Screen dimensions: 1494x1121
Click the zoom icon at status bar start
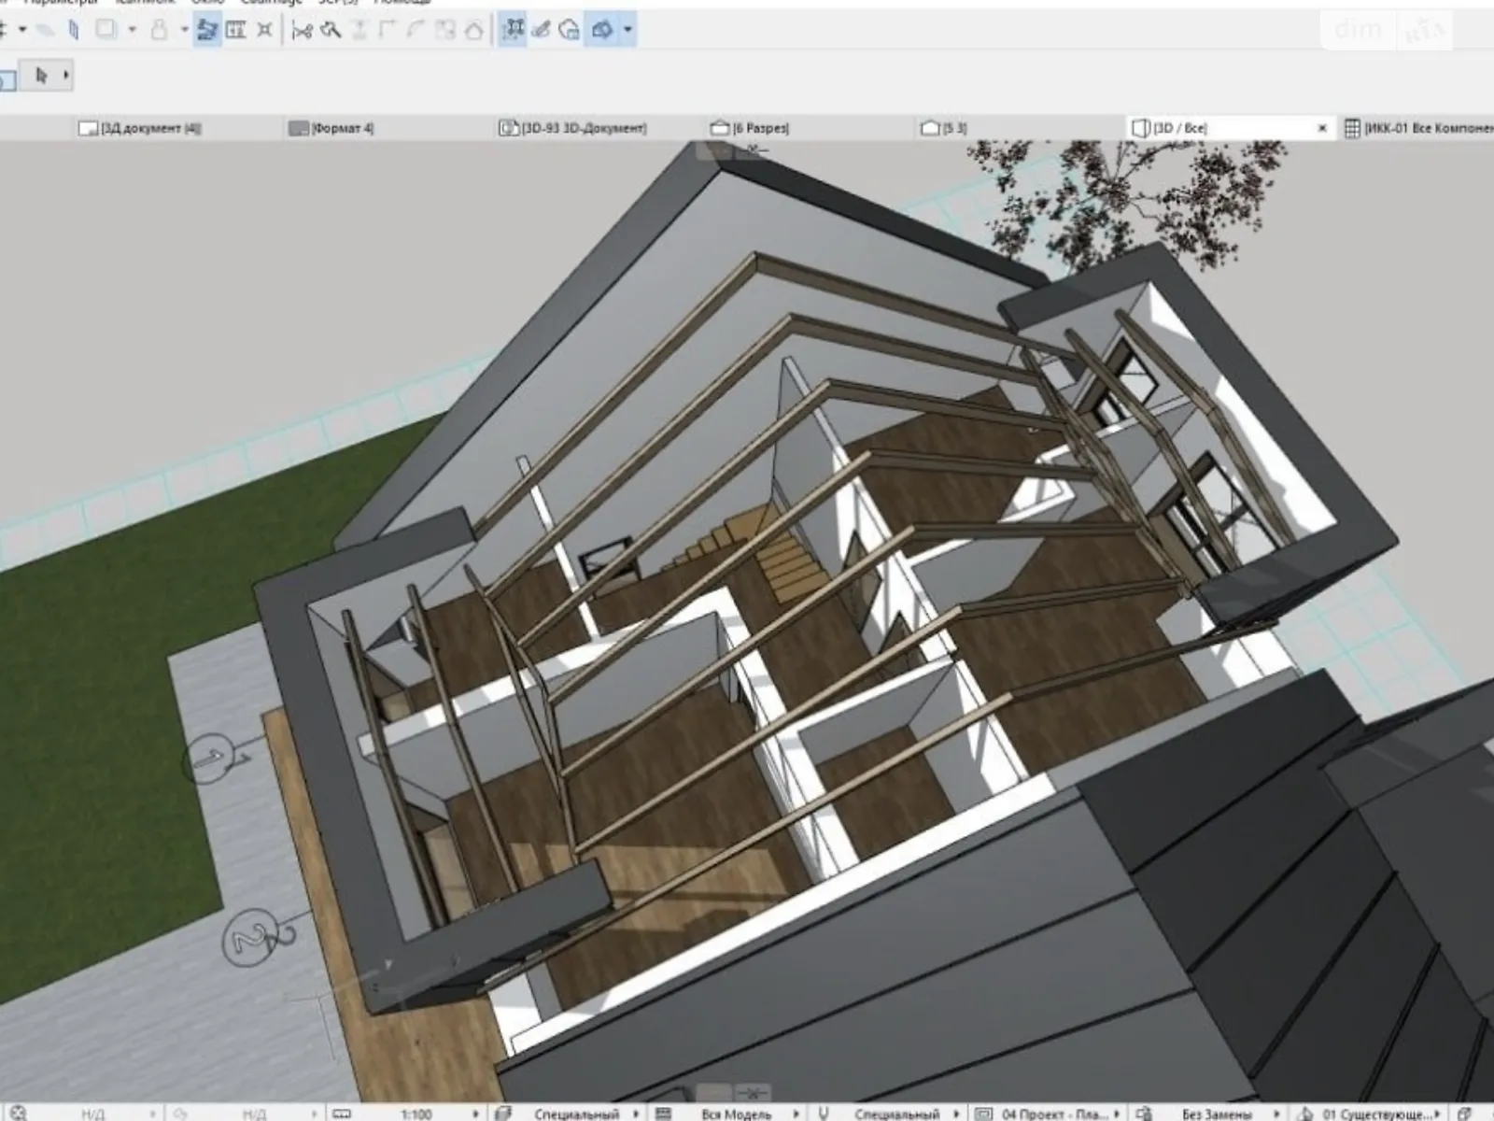(19, 1114)
